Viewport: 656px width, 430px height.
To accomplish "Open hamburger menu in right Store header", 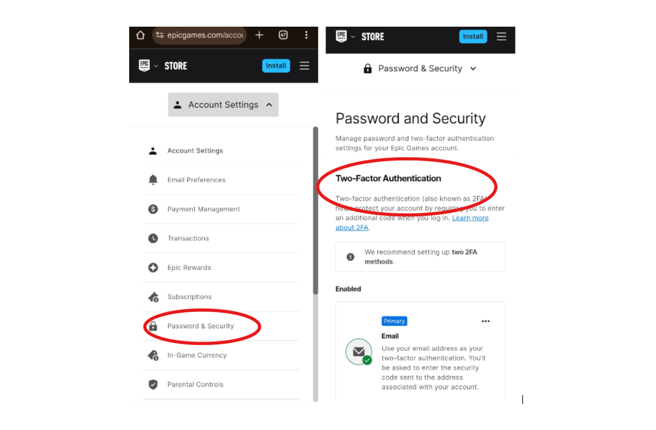I will point(501,36).
